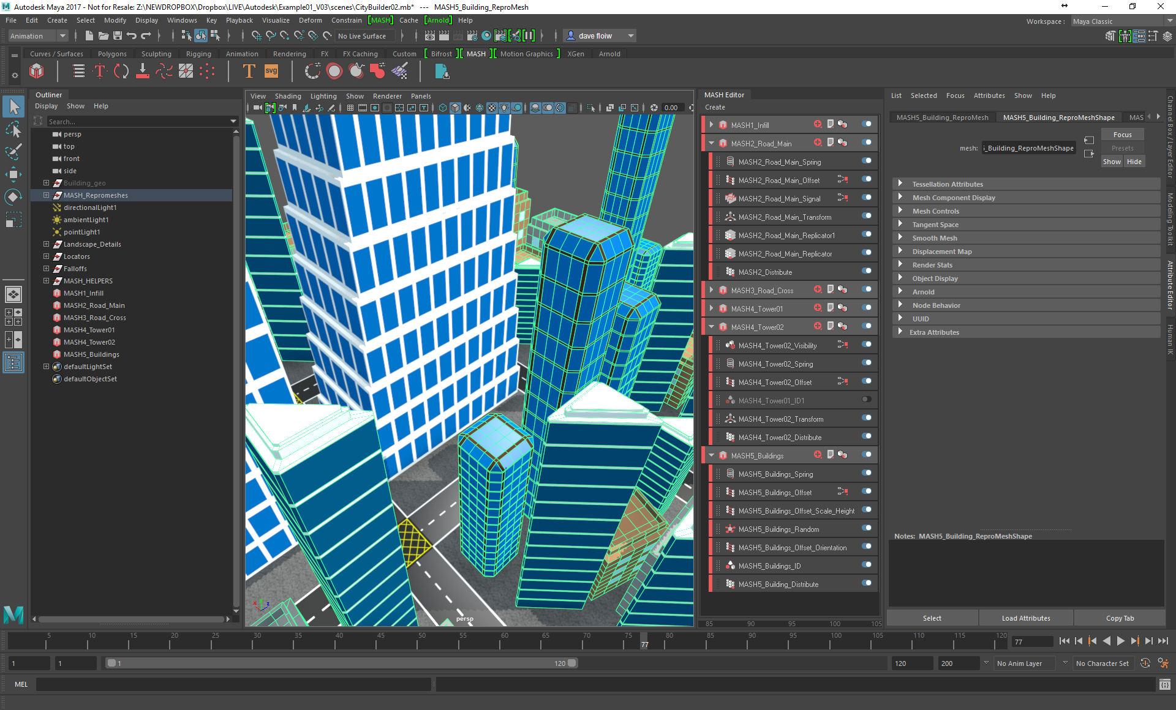This screenshot has height=710, width=1176.
Task: Click the MASH Distribute node icon for MASH5
Action: 730,584
